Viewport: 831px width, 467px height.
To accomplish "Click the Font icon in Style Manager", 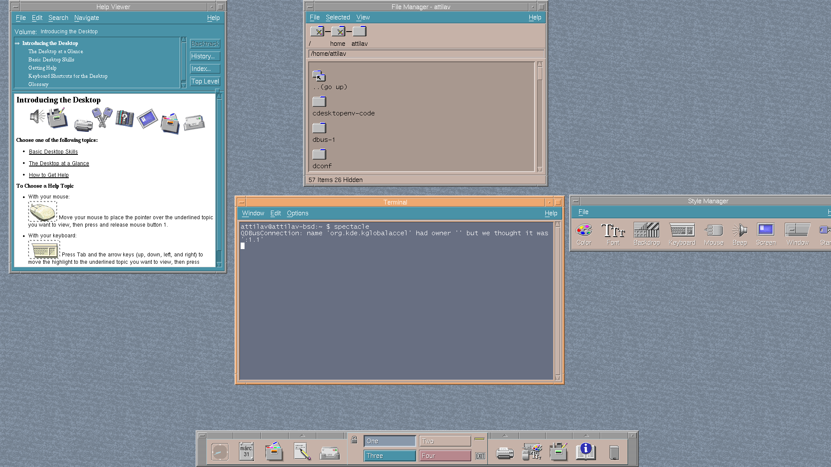I will pyautogui.click(x=613, y=230).
